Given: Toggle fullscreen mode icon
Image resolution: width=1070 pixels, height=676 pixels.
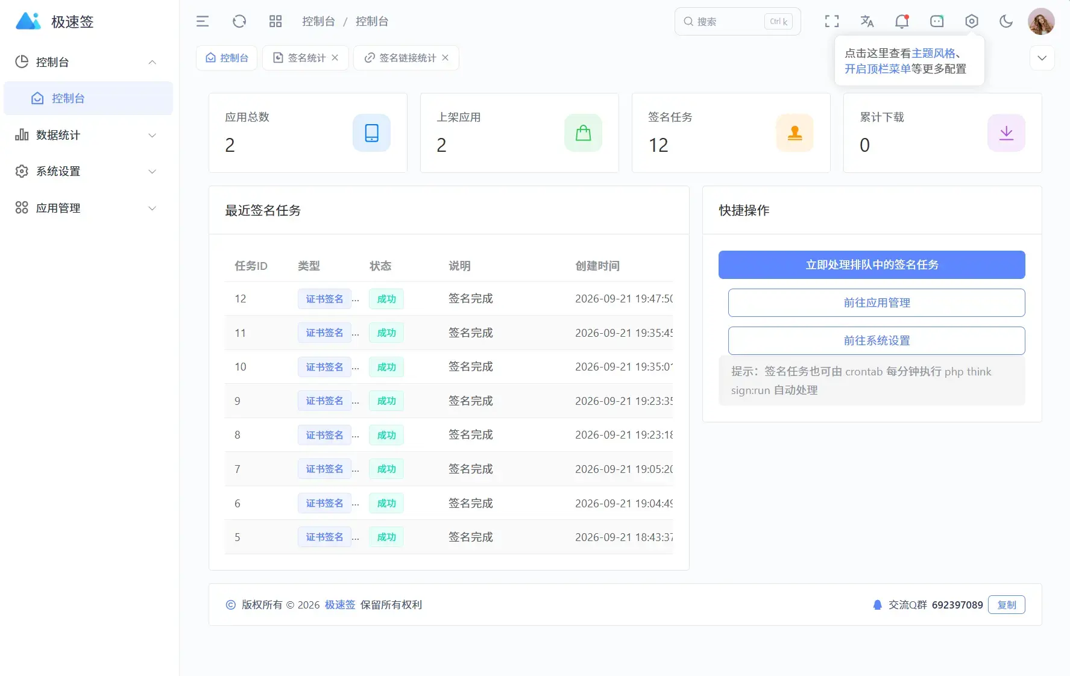Looking at the screenshot, I should coord(832,22).
